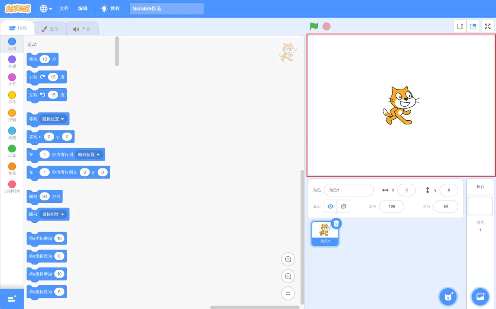
Task: Click the add extension button
Action: [x=12, y=299]
